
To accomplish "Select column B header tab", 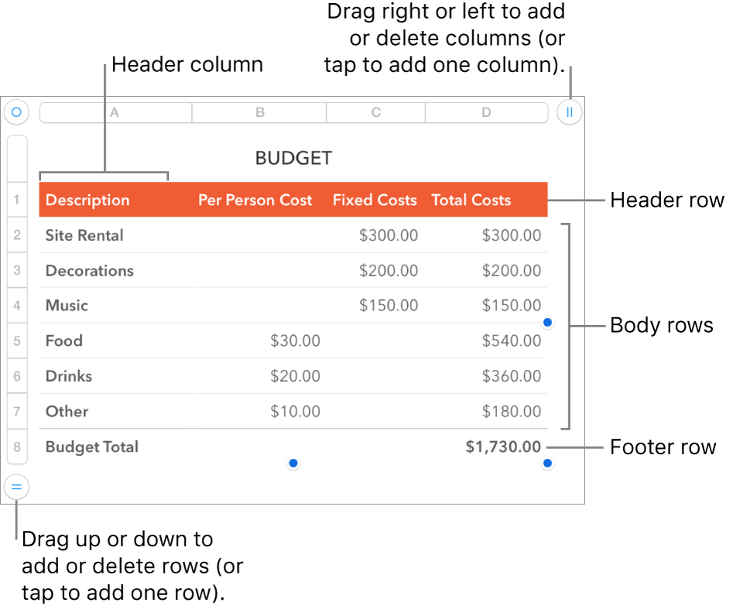I will [x=259, y=113].
